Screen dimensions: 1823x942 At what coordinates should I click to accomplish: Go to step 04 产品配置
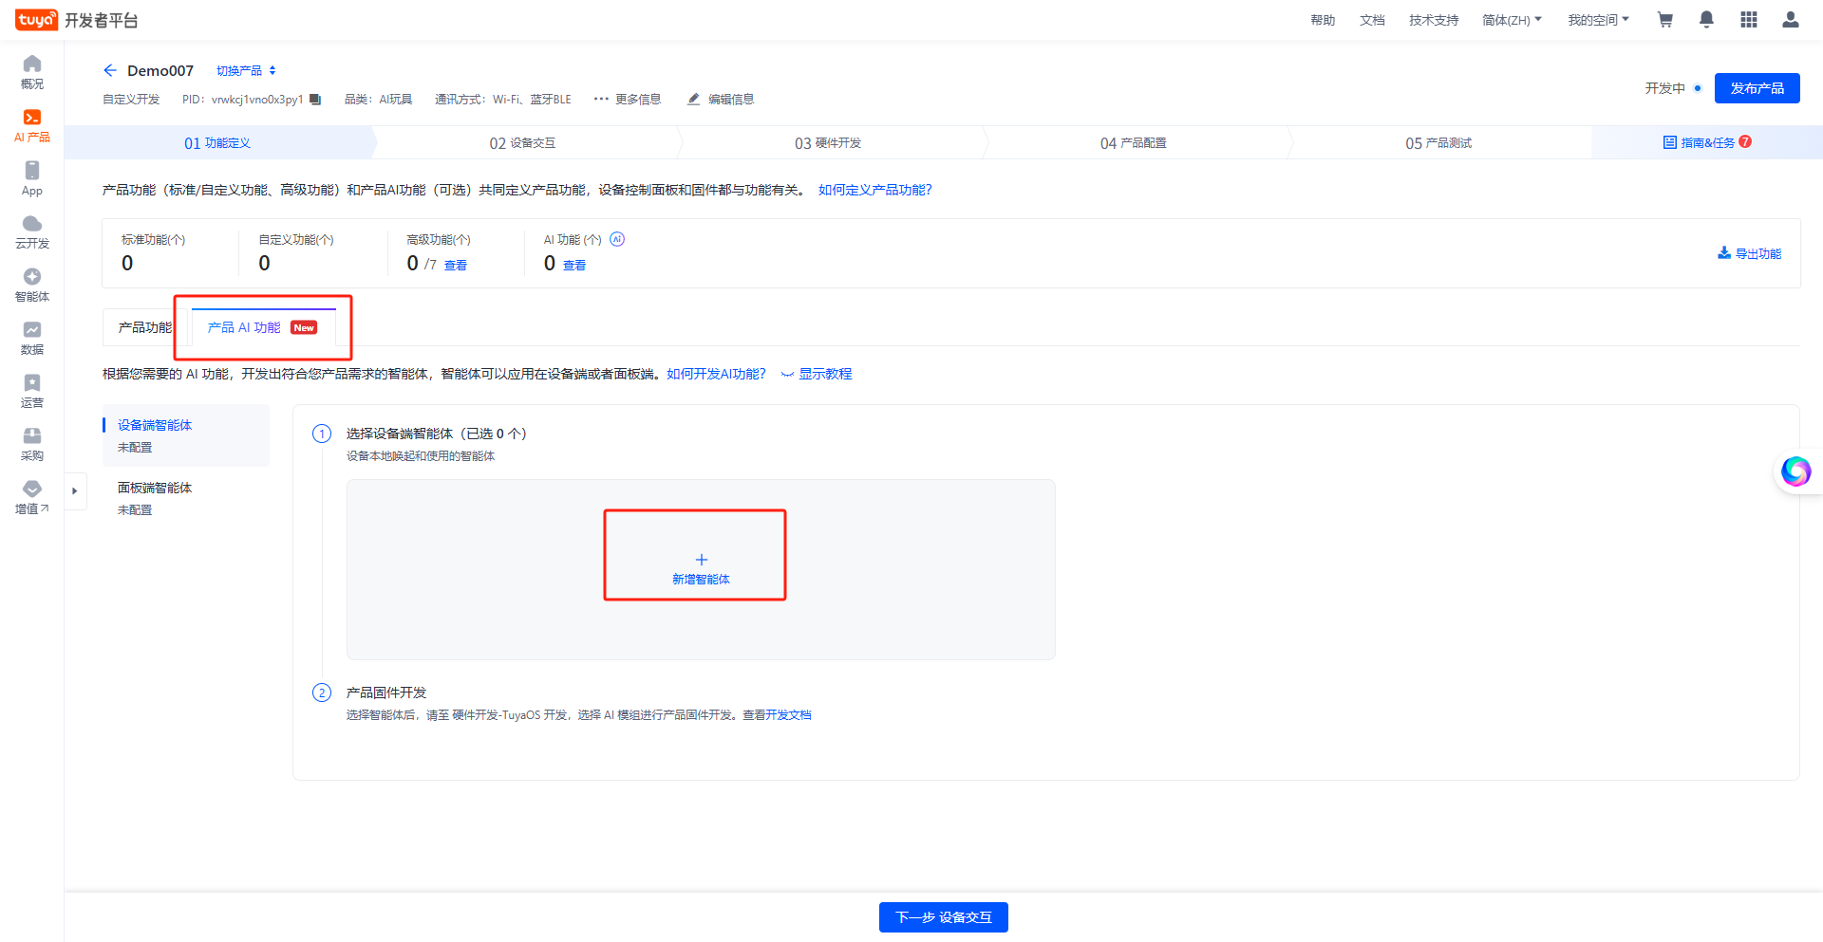click(x=1134, y=143)
